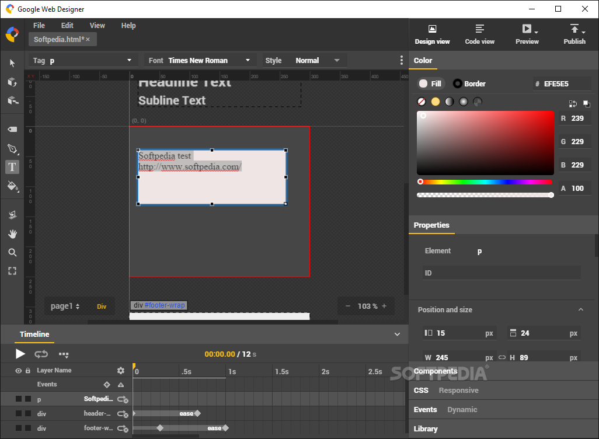This screenshot has width=599, height=439.
Task: Switch to Code view
Action: (479, 34)
